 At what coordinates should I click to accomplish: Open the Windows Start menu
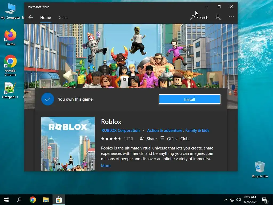(6, 200)
